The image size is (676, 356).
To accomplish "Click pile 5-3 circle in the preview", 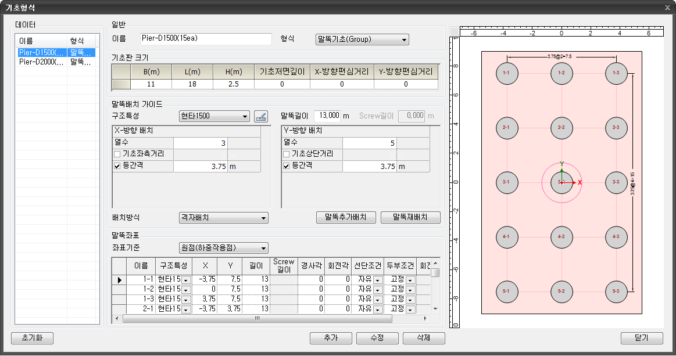I will tap(616, 290).
